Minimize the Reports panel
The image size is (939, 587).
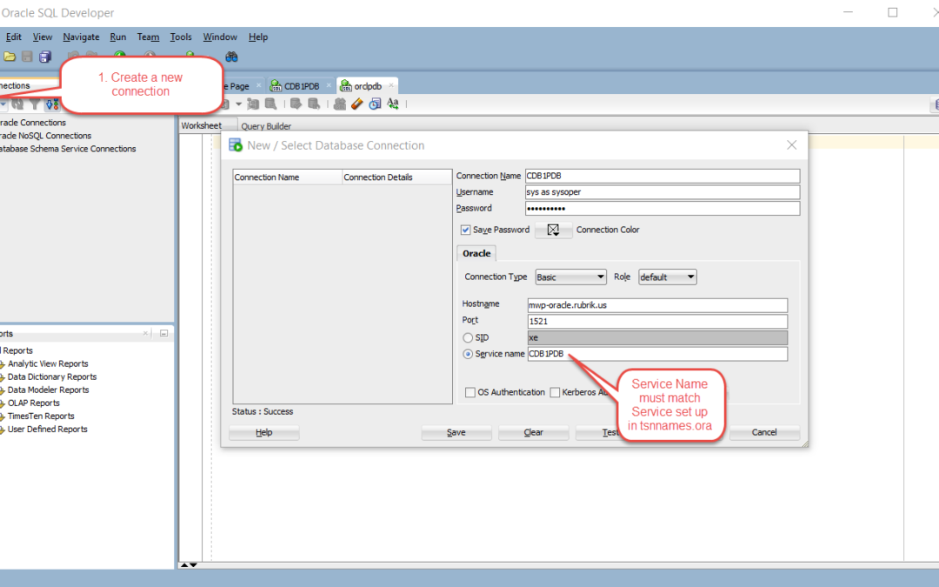click(163, 333)
